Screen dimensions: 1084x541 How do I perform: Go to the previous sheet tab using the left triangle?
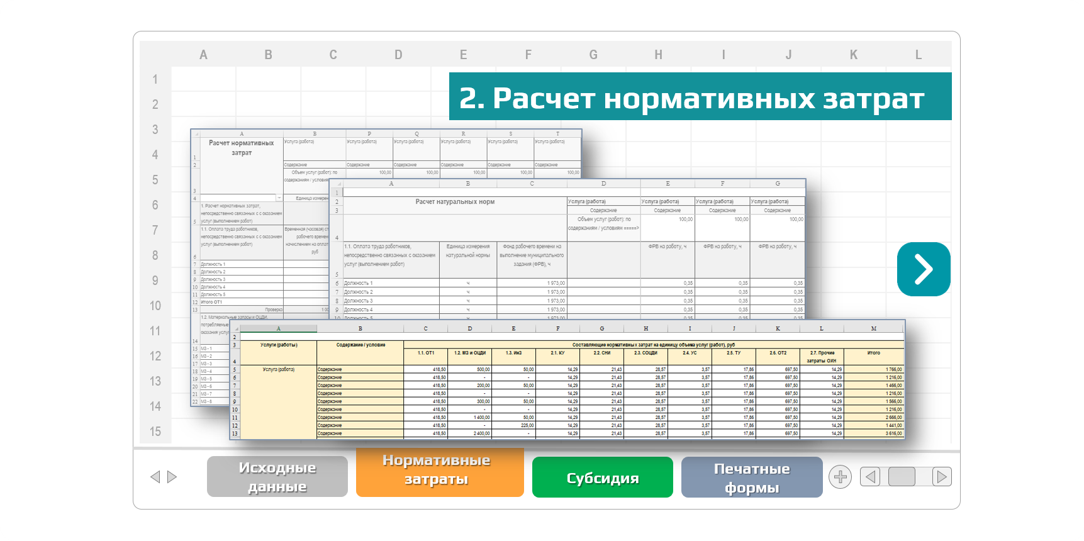pyautogui.click(x=155, y=477)
